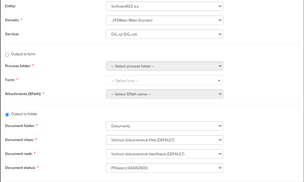Open the Service dropdown showing DG_vyt
Image resolution: width=304 pixels, height=182 pixels.
pos(164,34)
